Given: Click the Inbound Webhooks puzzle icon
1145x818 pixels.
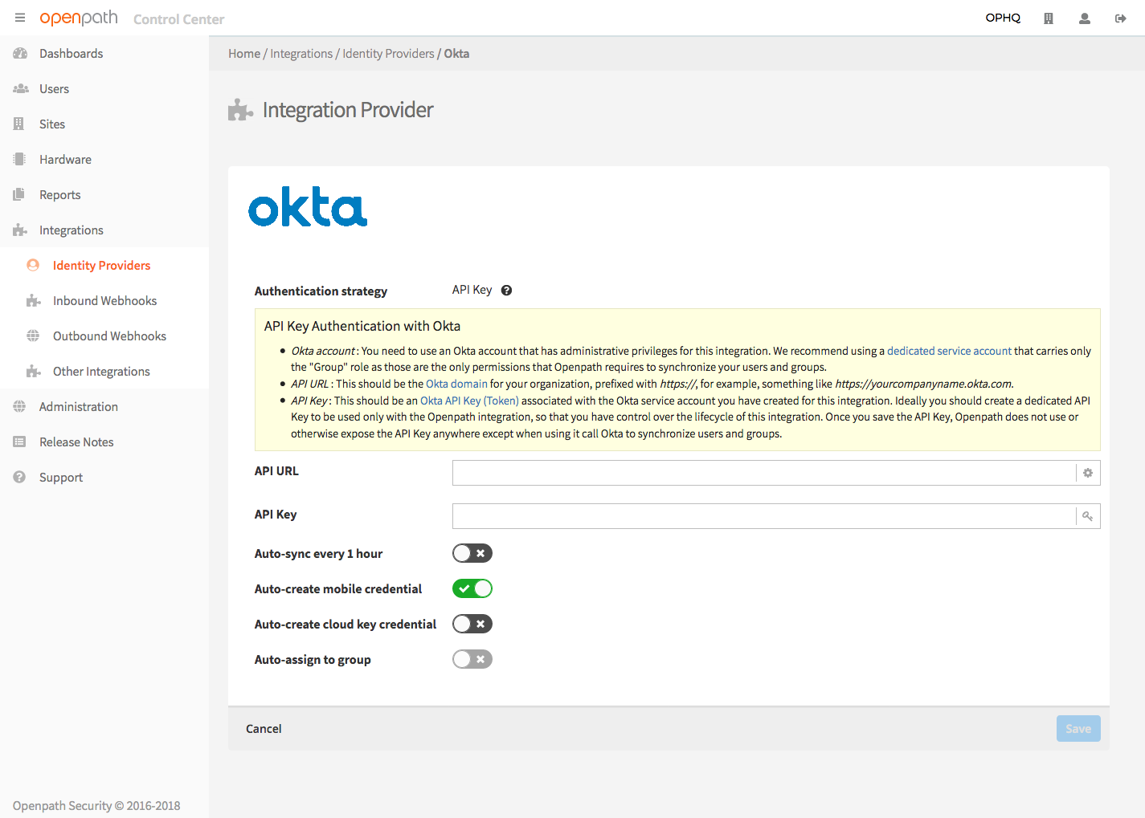Looking at the screenshot, I should coord(34,301).
